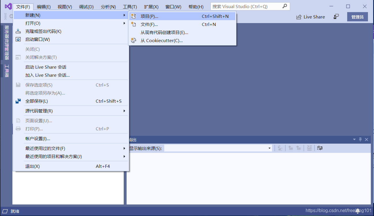Viewport: 374px width, 216px height.
Task: Click the Clone or check out code icon
Action: point(18,31)
